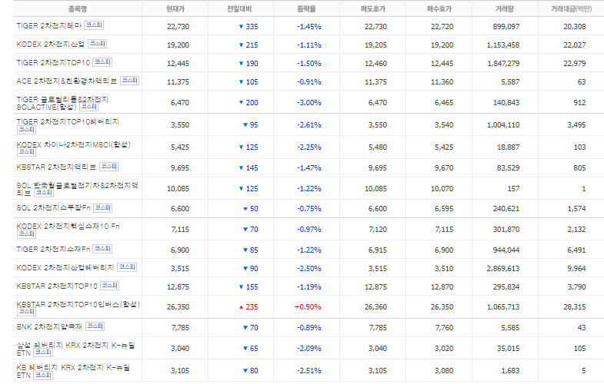Screen dimensions: 604x384
Task: Open the KBSTAR 2차전지액티브 link
Action: click(56, 167)
